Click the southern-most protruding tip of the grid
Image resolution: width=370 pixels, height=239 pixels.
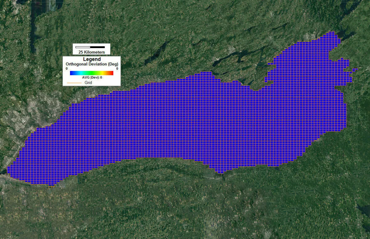[220, 171]
